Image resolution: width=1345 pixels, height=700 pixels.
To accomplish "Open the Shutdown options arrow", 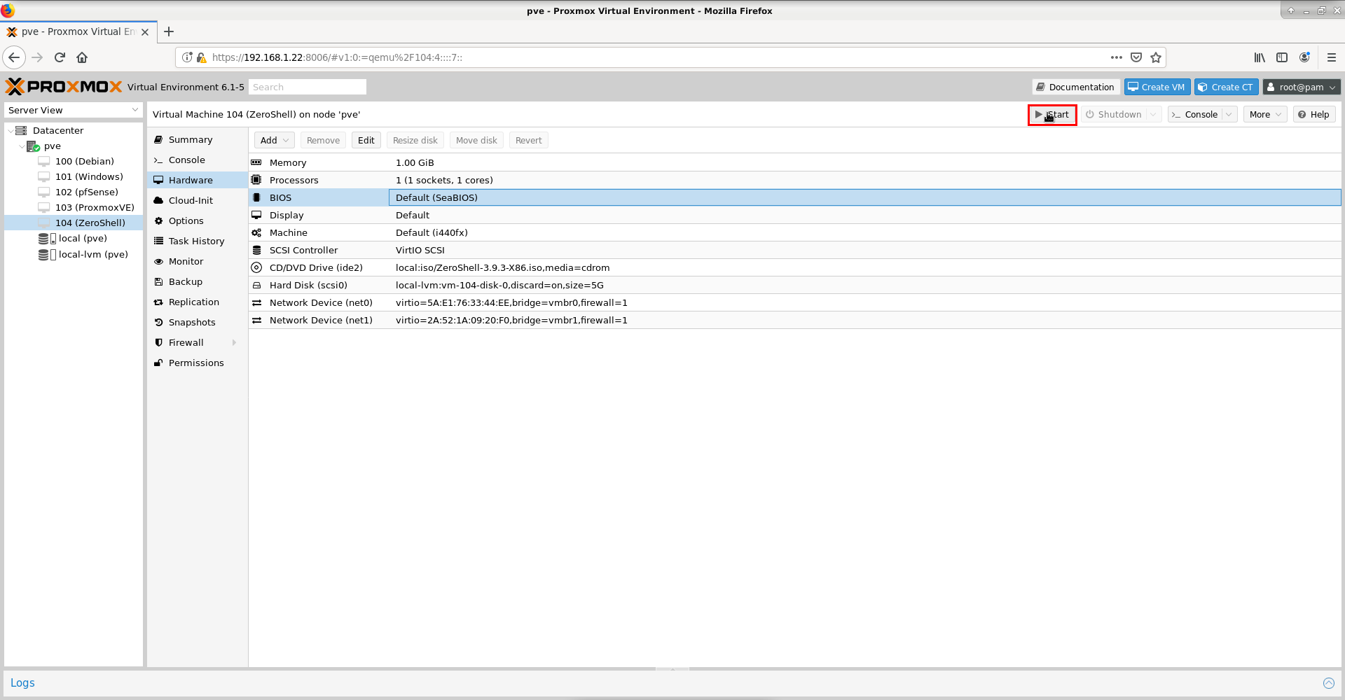I will [1154, 114].
